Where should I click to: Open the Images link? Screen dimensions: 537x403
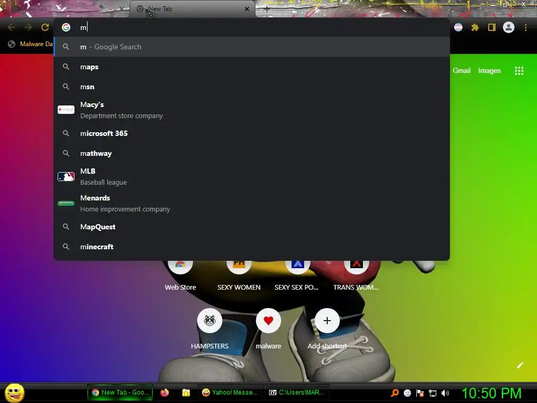(x=489, y=71)
